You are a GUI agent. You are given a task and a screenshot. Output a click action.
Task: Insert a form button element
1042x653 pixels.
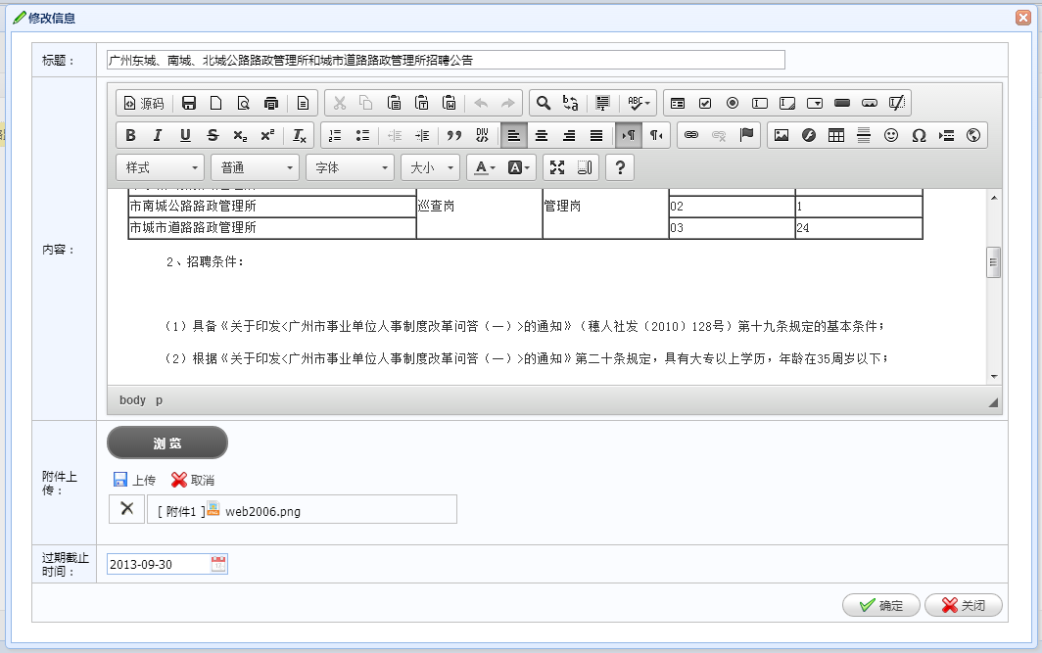pyautogui.click(x=842, y=103)
